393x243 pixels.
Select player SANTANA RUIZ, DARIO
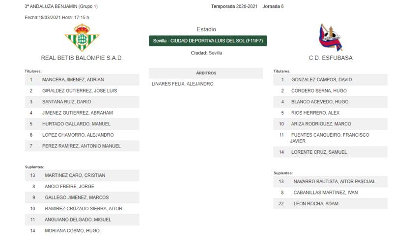click(82, 102)
